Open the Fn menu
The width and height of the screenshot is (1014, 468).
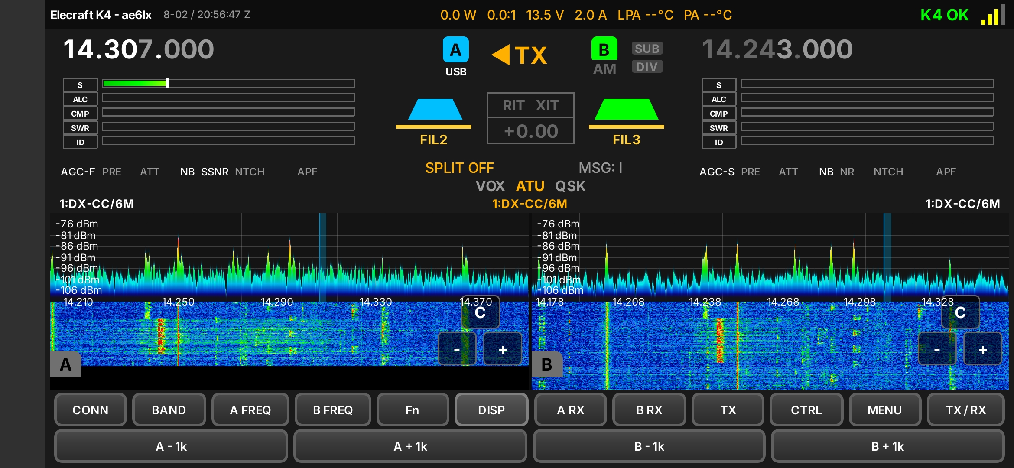[413, 409]
